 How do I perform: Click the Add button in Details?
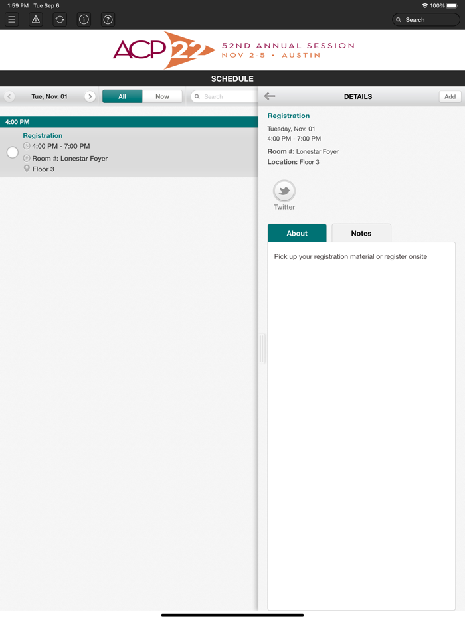click(x=450, y=96)
